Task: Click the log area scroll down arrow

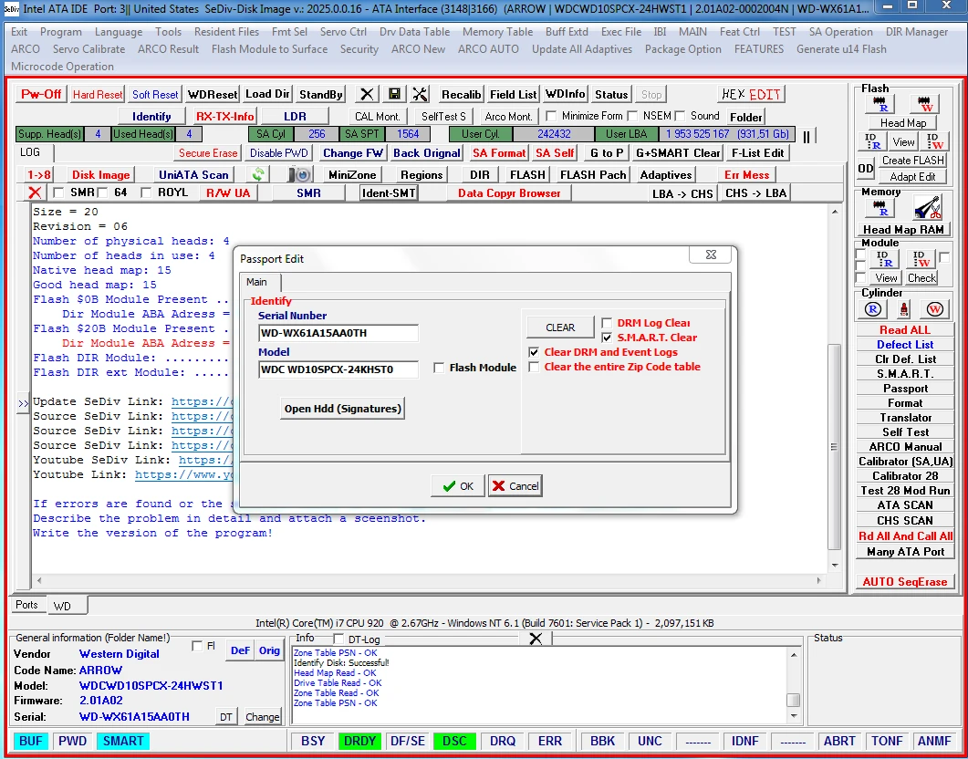Action: 835,566
